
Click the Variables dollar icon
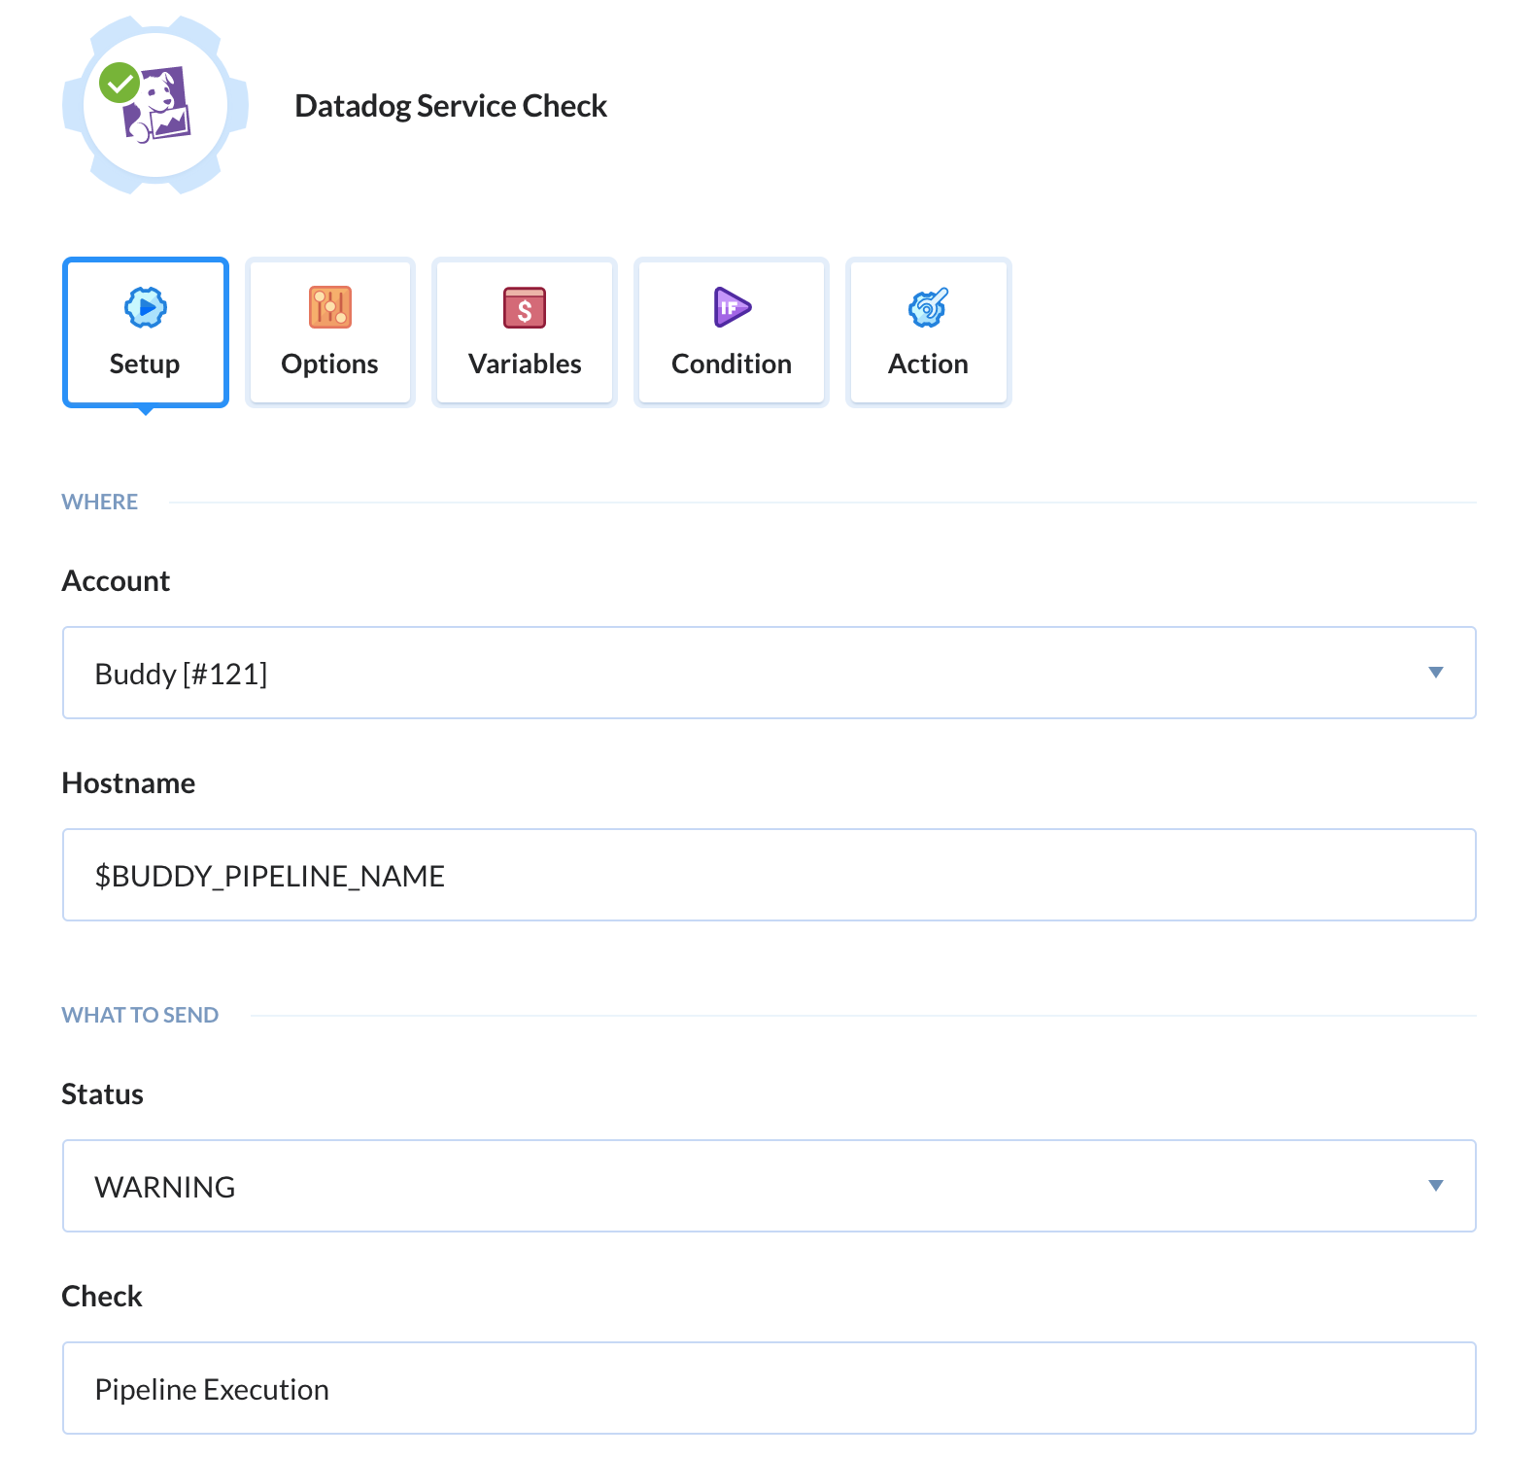point(525,308)
